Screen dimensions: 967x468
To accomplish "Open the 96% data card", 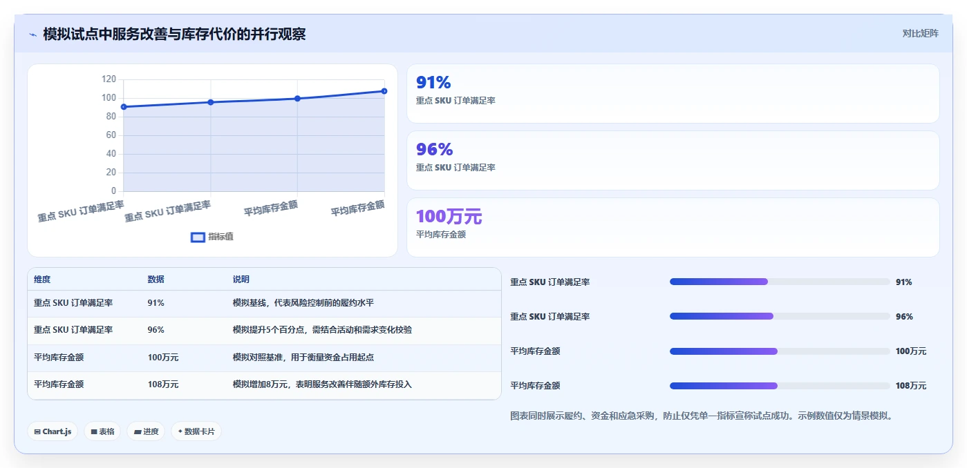I will 673,160.
